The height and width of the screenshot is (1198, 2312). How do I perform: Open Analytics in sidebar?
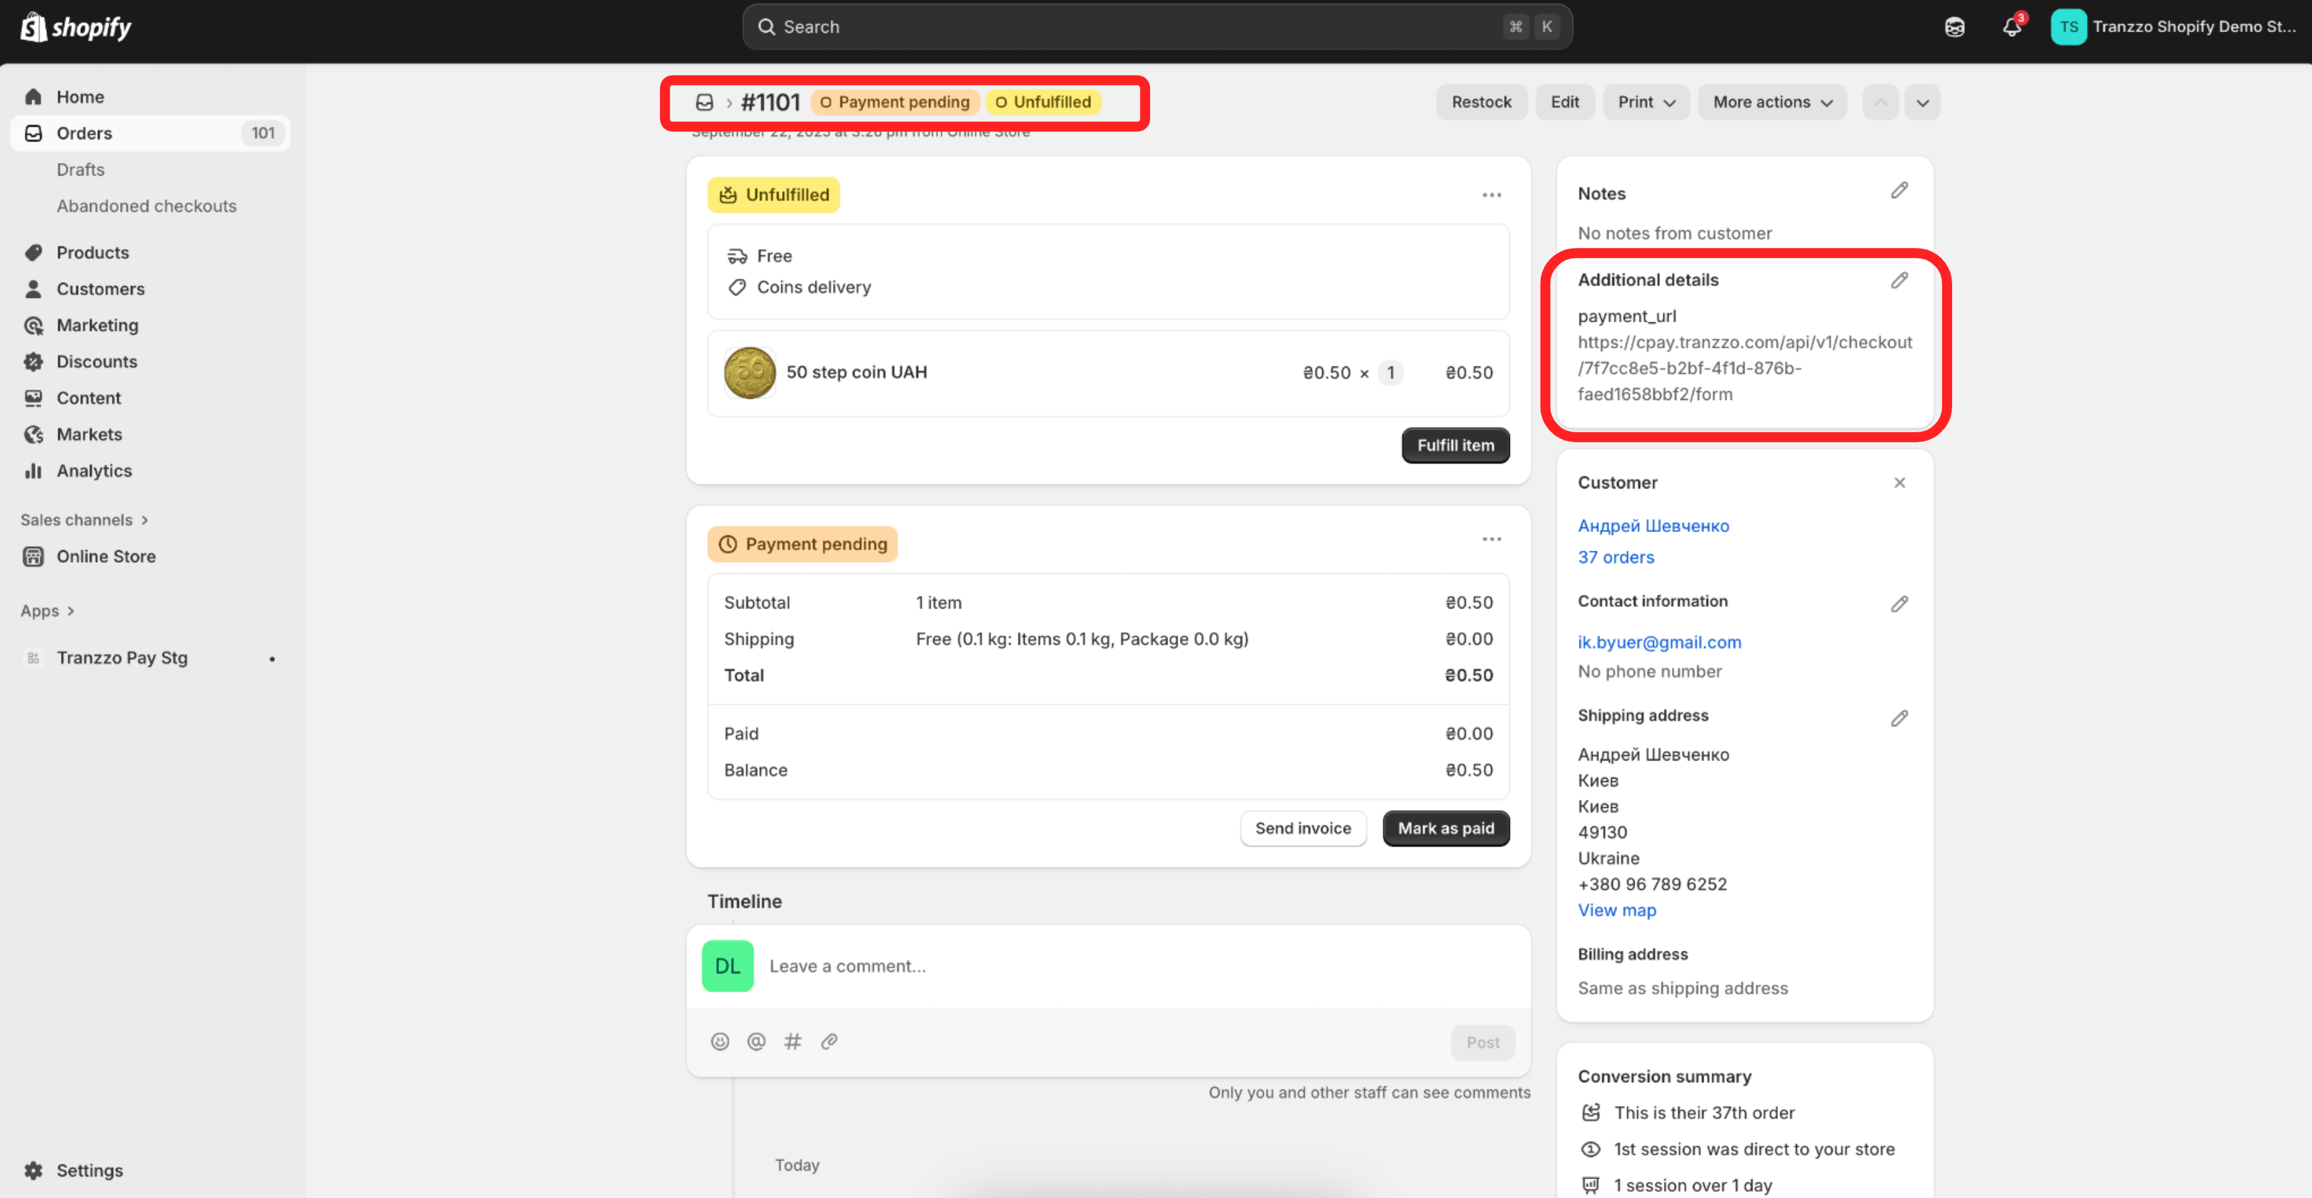coord(94,471)
